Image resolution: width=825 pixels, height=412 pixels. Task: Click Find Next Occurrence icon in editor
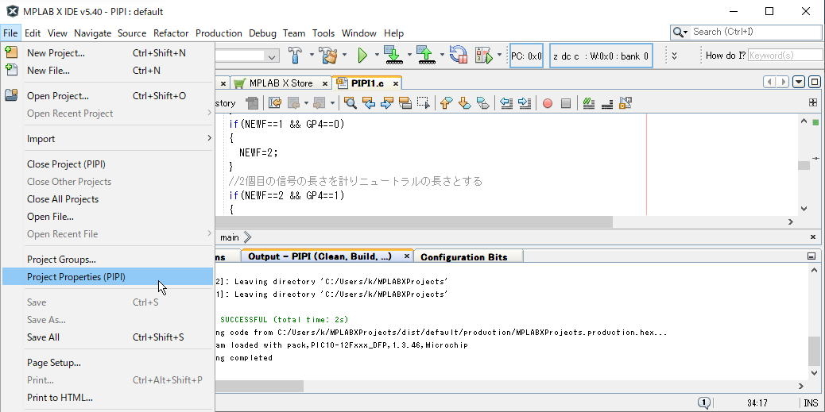click(x=387, y=103)
